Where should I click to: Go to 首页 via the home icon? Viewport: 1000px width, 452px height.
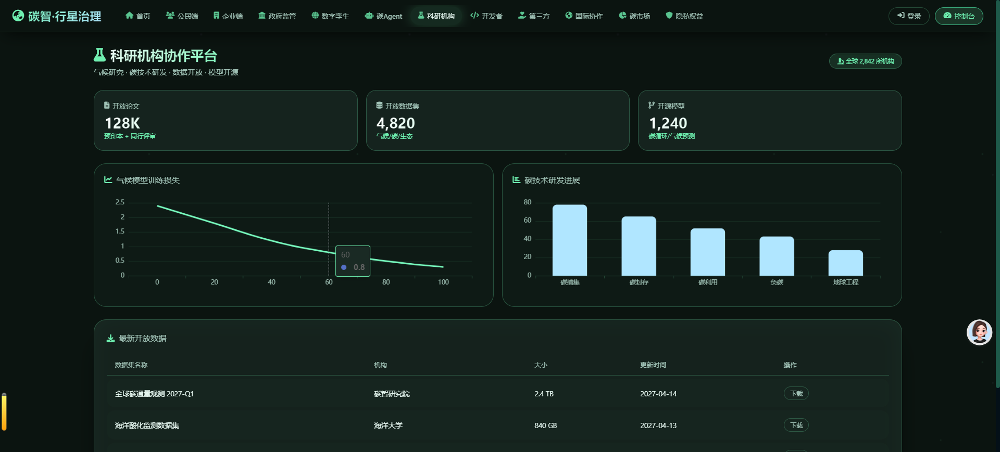click(x=130, y=16)
